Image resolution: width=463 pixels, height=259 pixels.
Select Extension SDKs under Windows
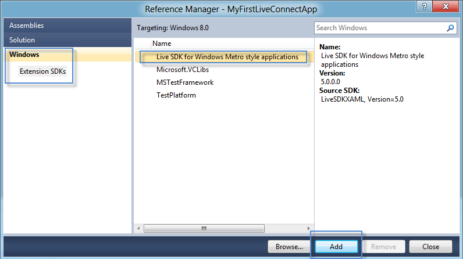pyautogui.click(x=42, y=71)
